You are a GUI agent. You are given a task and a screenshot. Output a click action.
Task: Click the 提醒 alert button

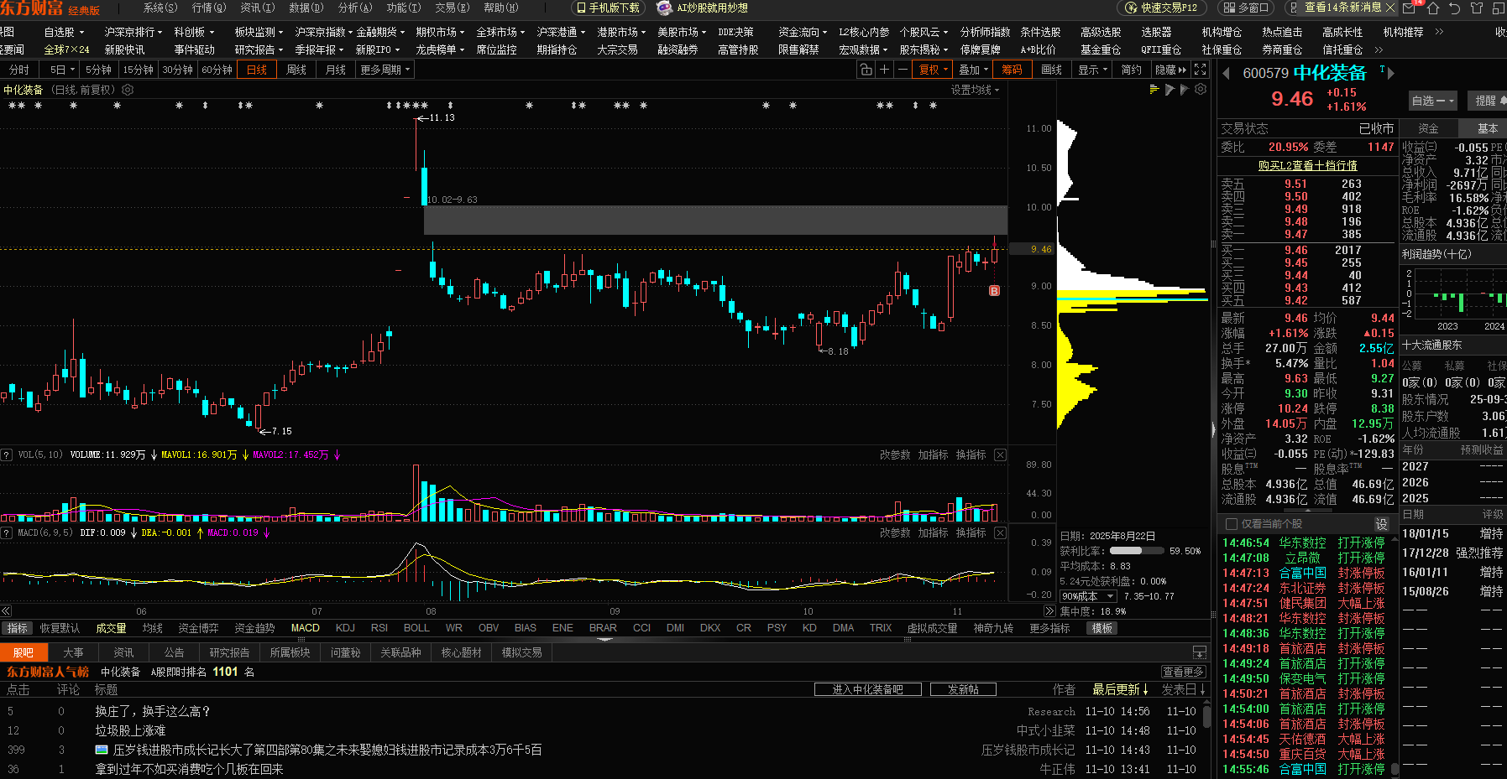(1487, 101)
